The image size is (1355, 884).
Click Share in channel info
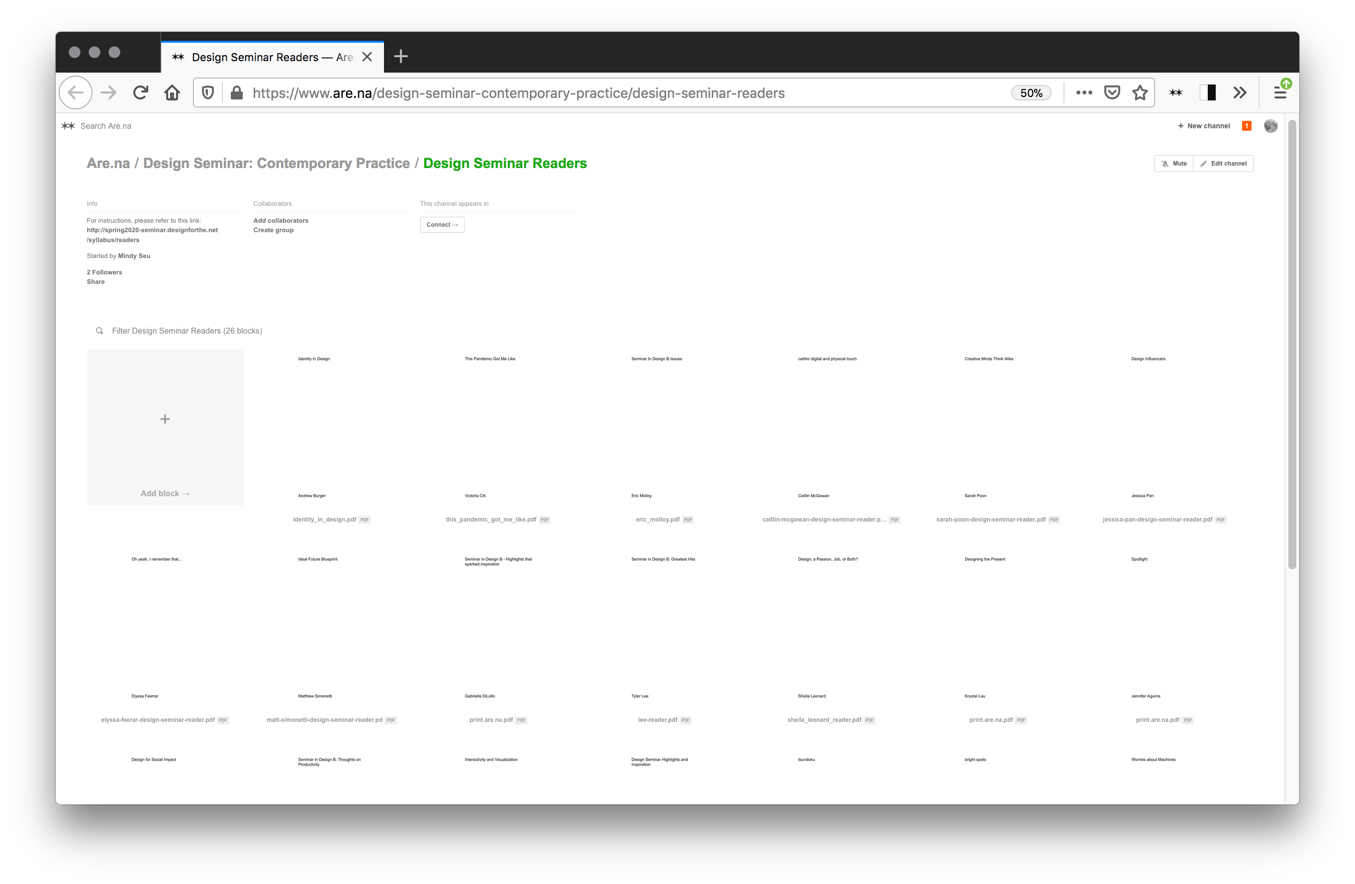(x=96, y=282)
